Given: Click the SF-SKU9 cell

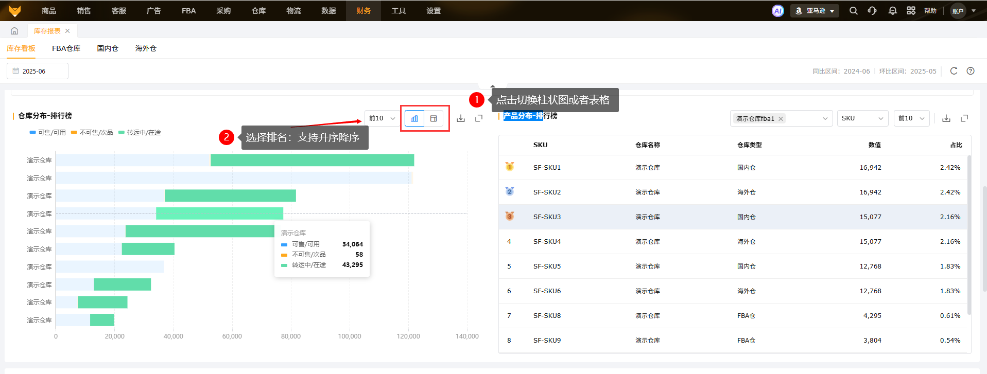Looking at the screenshot, I should (547, 340).
